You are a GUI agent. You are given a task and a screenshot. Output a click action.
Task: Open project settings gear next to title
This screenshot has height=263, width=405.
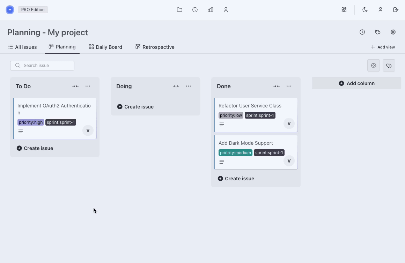point(393,32)
